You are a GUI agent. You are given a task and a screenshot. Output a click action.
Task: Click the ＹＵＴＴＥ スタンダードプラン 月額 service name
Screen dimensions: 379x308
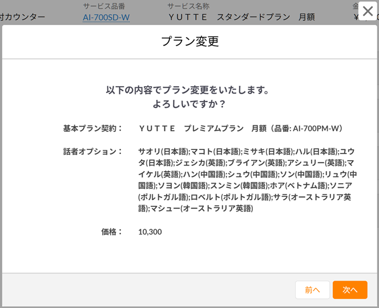(x=241, y=18)
